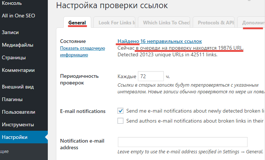Image resolution: width=265 pixels, height=160 pixels.
Task: Navigate to Страницы in the sidebar
Action: pos(14,58)
